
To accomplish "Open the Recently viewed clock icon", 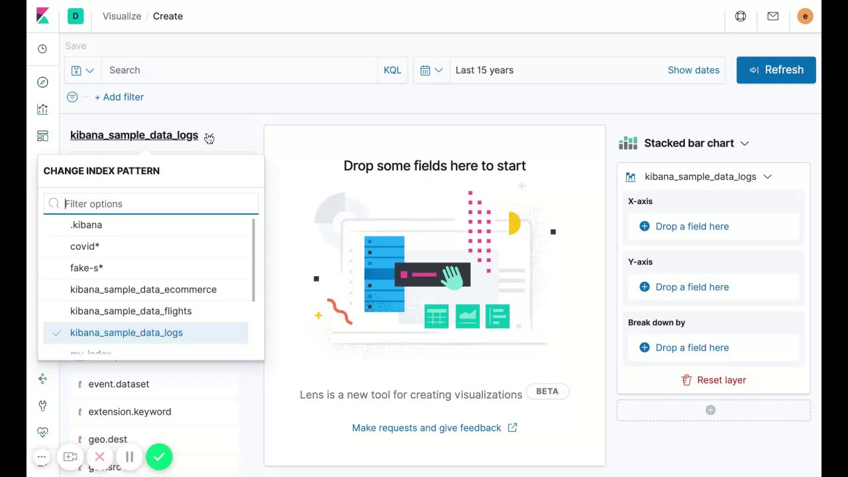I will coord(42,49).
